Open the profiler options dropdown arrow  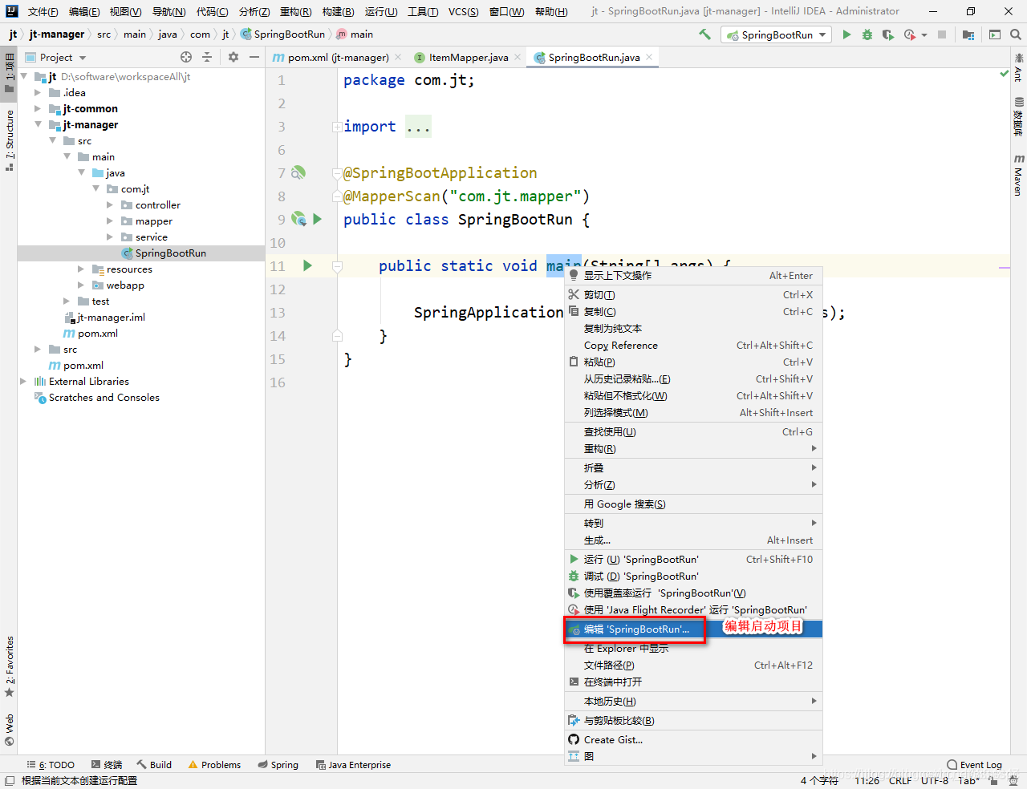(x=924, y=35)
